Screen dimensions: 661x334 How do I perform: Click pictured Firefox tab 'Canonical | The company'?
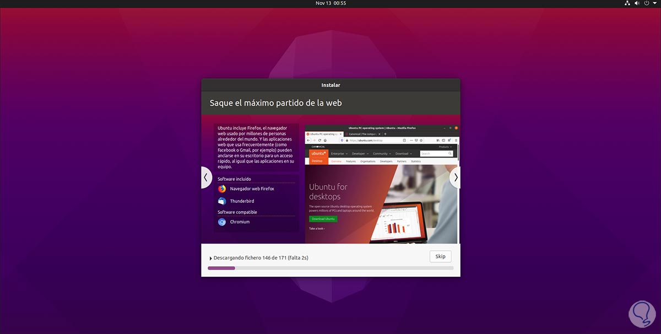tap(362, 134)
